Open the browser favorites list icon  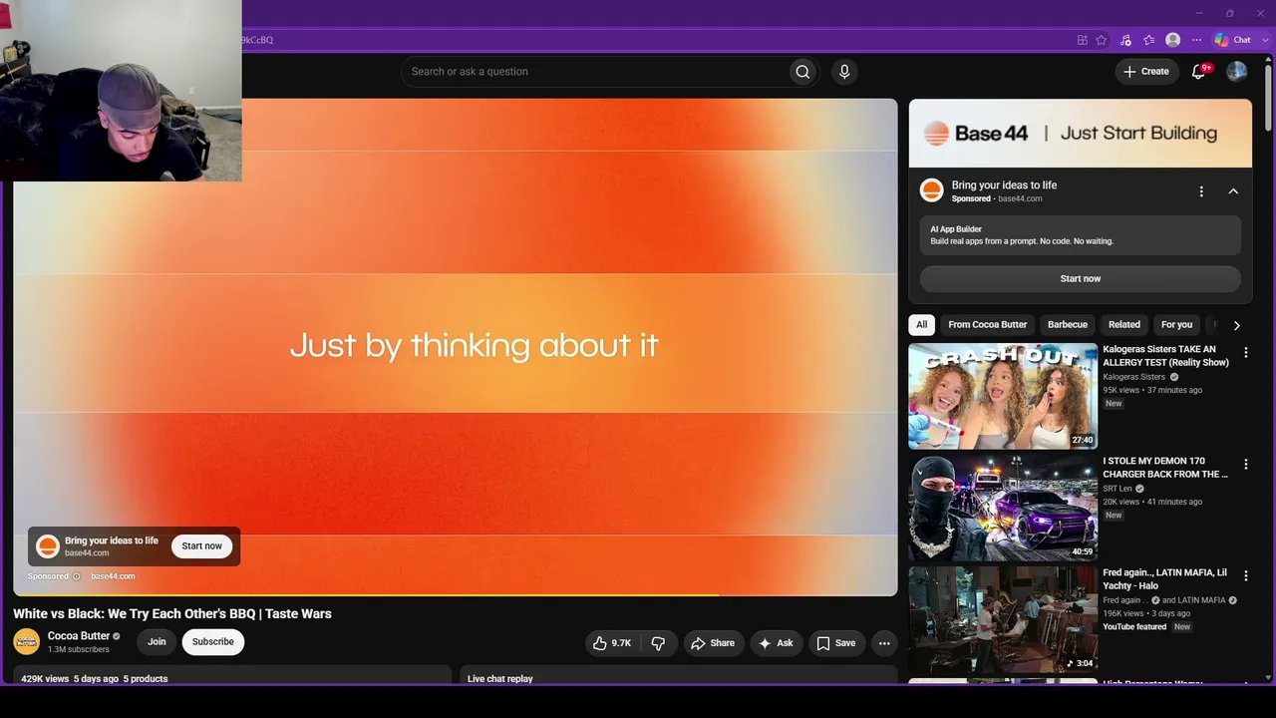click(1149, 40)
